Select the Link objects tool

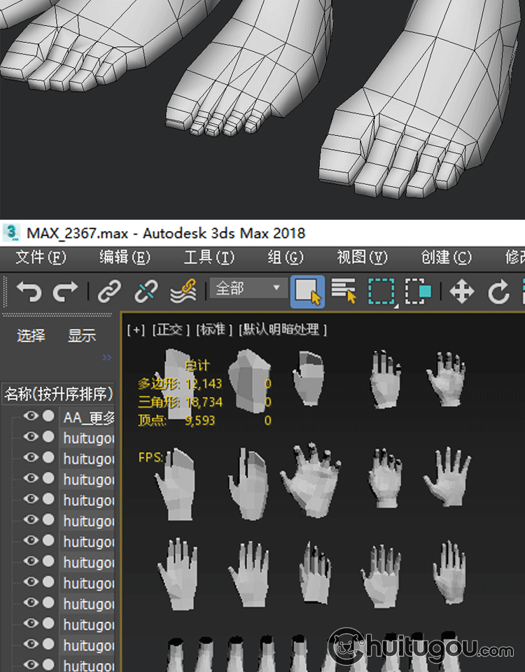point(109,290)
